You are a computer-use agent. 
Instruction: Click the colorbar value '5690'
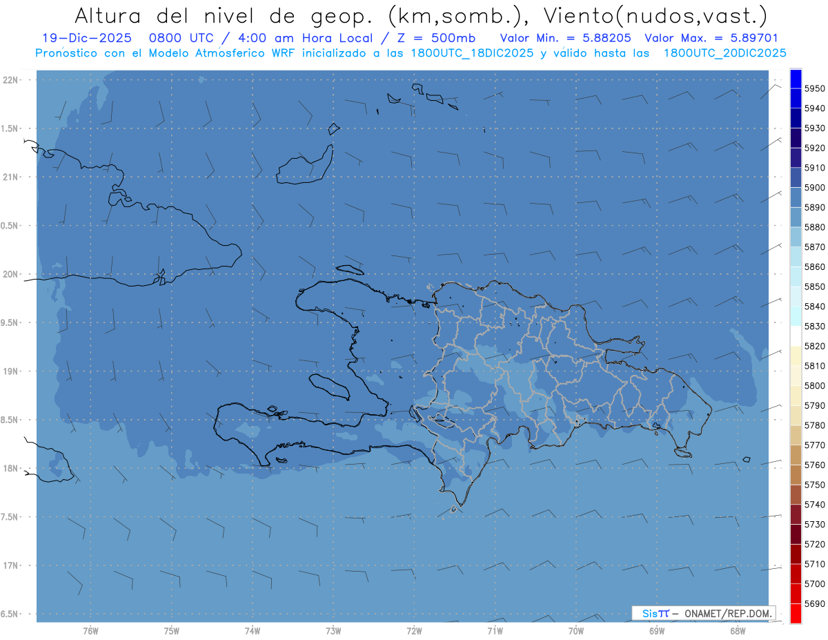[814, 603]
